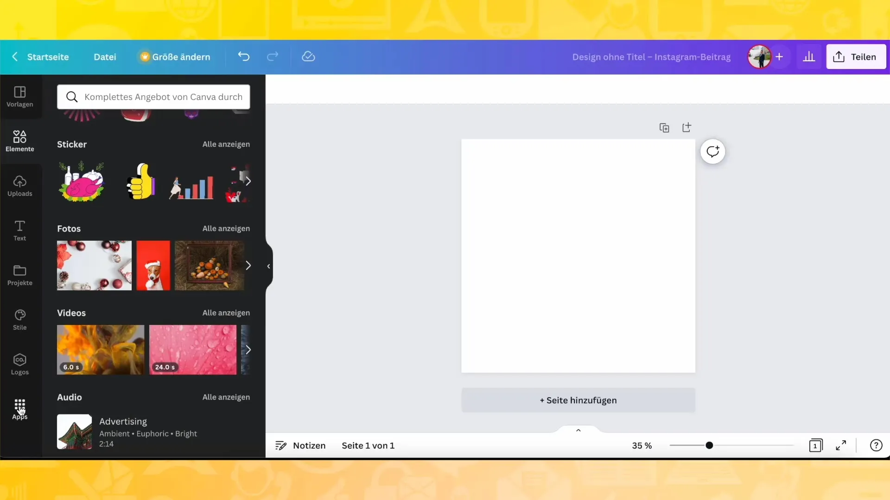Click the undo arrow button
Viewport: 890px width, 500px height.
click(x=243, y=56)
